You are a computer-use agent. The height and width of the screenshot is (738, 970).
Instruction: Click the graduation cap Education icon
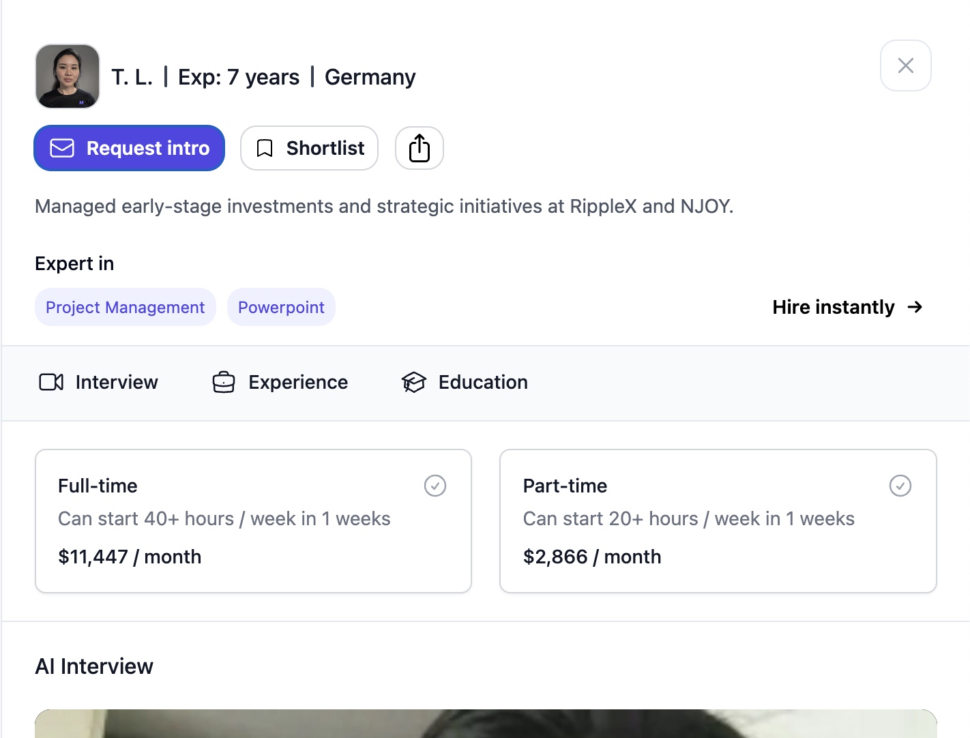click(x=413, y=382)
